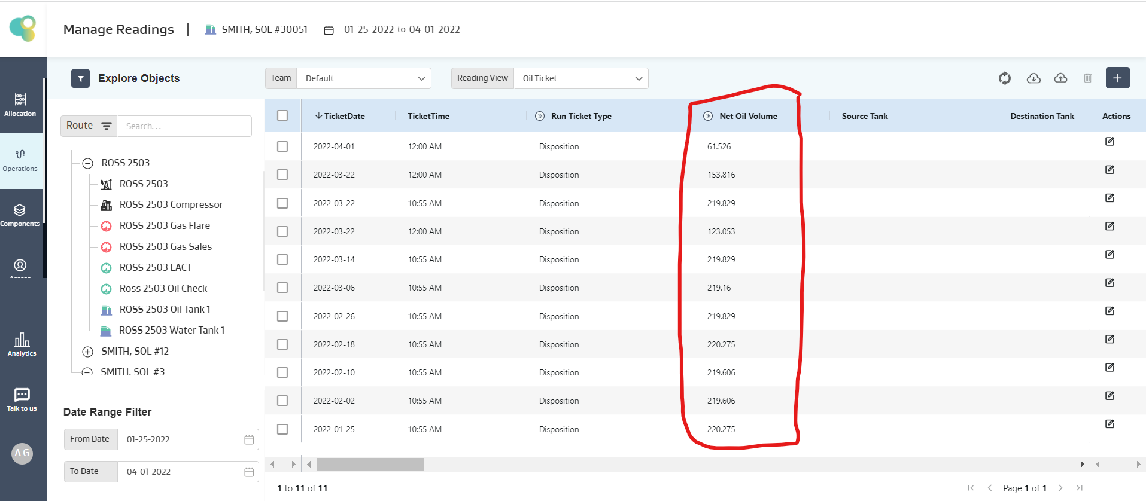
Task: Open the Explore Objects filter icon
Action: point(80,78)
